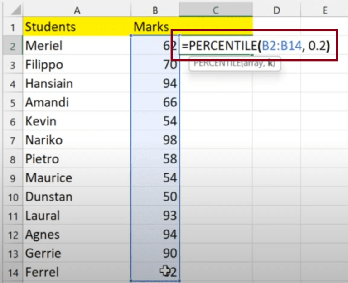
Task: Click the cell containing Gerrie
Action: coord(77,253)
